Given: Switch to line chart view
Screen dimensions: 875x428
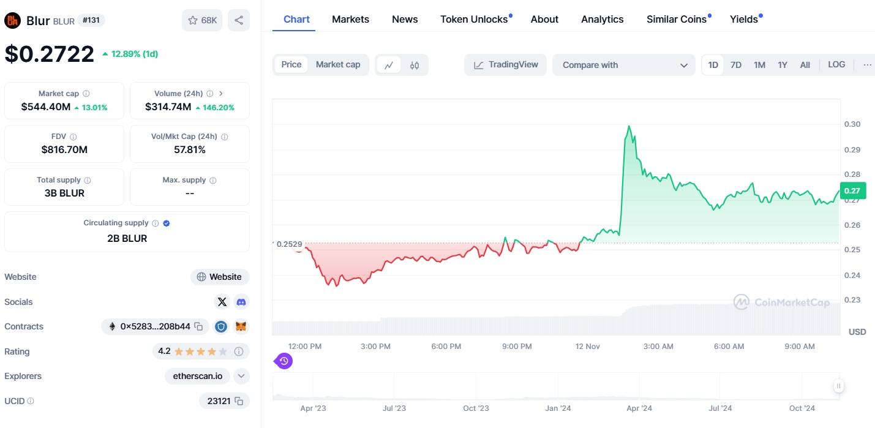Looking at the screenshot, I should pos(389,65).
